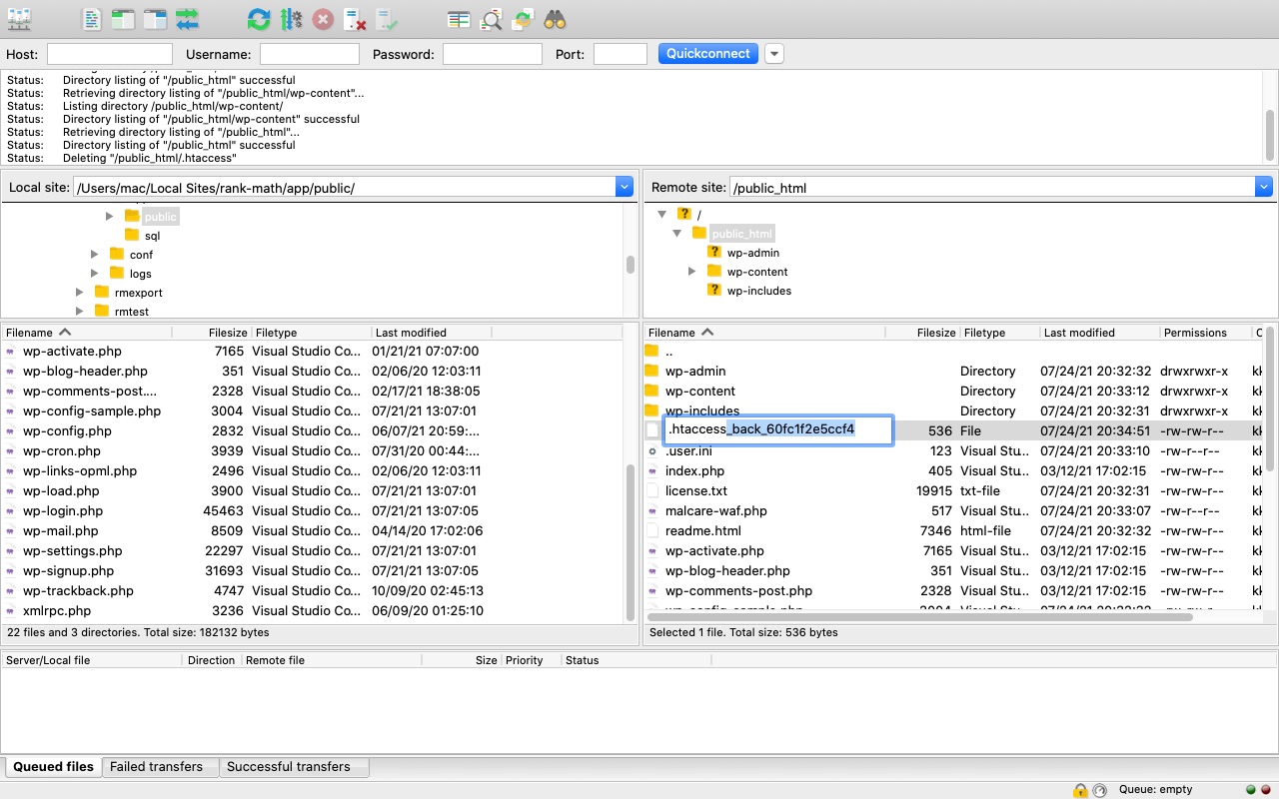Click inside the .htaccess rename edit box

click(x=778, y=430)
